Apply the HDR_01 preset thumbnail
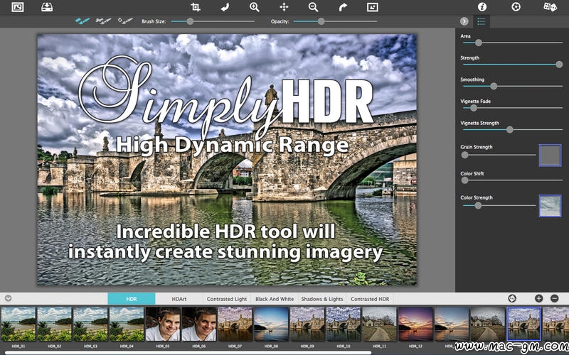The image size is (569, 355). point(18,324)
